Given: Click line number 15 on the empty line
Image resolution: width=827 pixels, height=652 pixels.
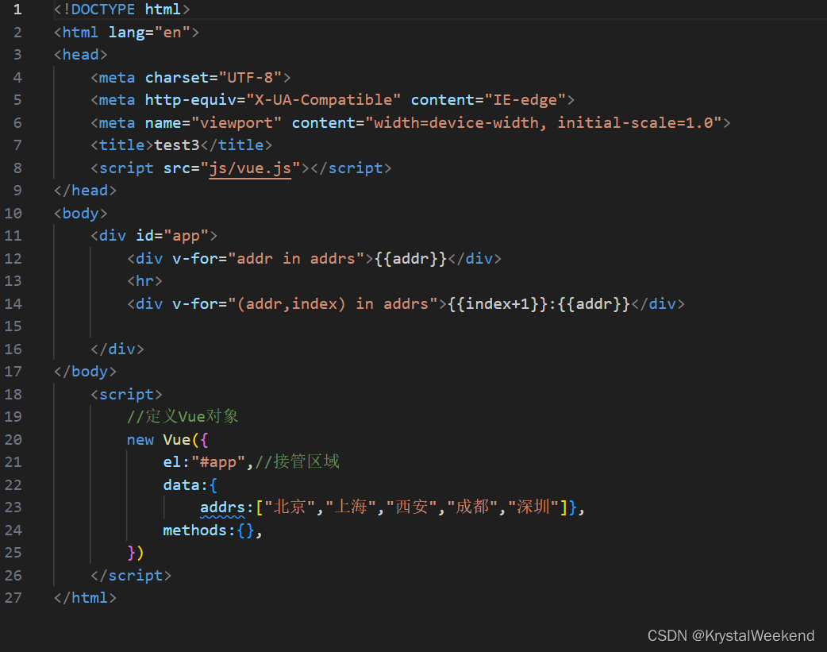Looking at the screenshot, I should tap(13, 326).
